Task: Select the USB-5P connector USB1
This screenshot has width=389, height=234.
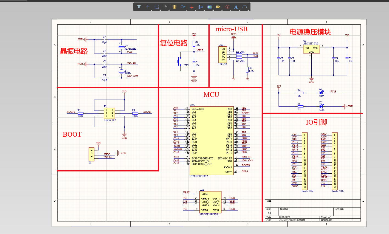Action: 222,55
